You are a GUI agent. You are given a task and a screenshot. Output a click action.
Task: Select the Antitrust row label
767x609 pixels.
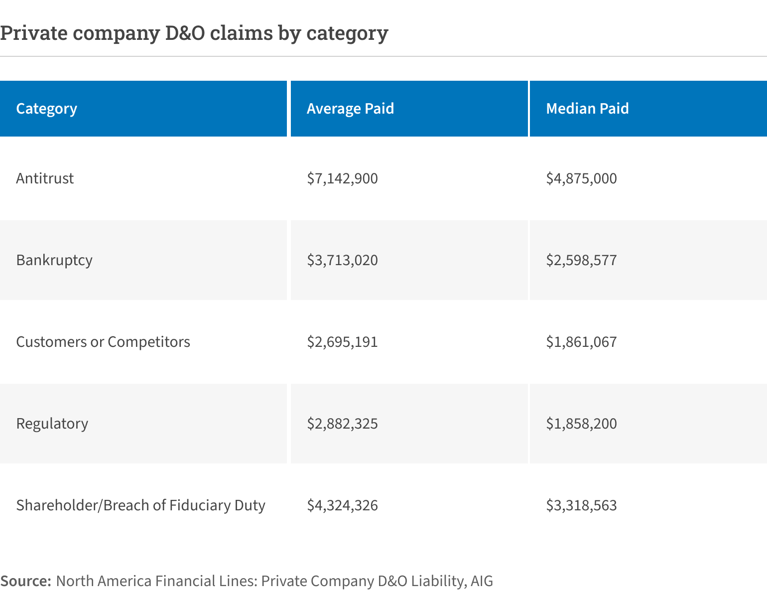point(45,178)
